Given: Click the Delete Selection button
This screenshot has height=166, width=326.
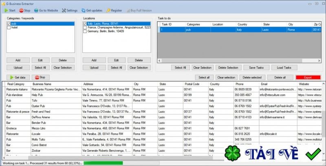Looking at the screenshot, I should click(x=229, y=68).
